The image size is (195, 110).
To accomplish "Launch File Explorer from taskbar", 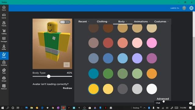I will (32, 108).
